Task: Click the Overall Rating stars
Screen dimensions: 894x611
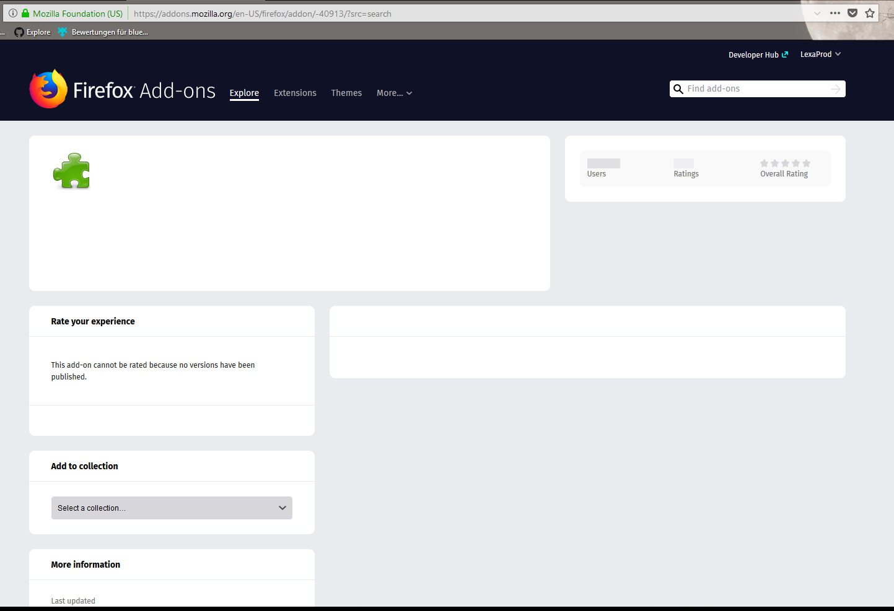Action: pyautogui.click(x=785, y=163)
